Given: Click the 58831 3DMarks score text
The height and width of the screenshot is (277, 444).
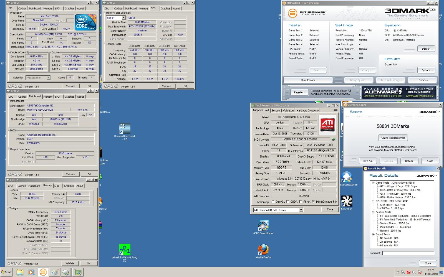Looking at the screenshot, I should coord(393,126).
